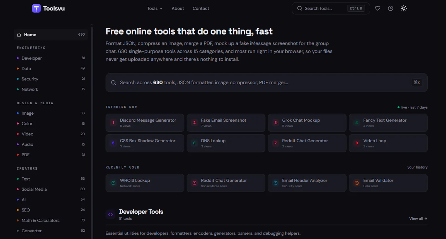The image size is (446, 239).
Task: Select the Audio category
Action: (x=51, y=144)
